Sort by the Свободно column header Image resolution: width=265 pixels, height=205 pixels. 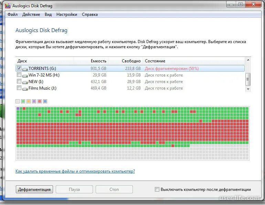click(x=126, y=61)
